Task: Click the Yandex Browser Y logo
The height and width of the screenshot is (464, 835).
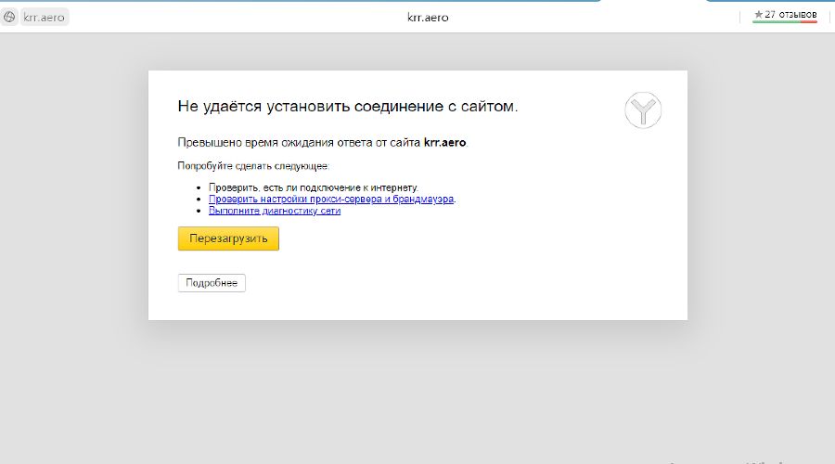Action: 642,110
